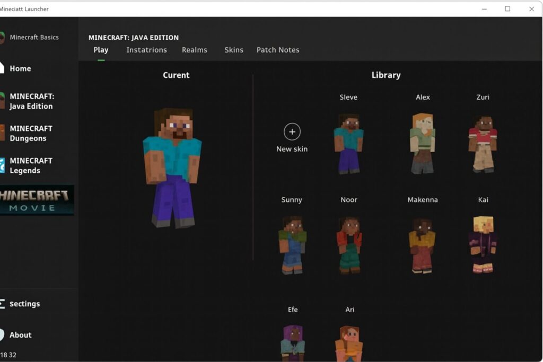This screenshot has height=362, width=543.
Task: Click the "Efe" skin name label
Action: pos(293,310)
